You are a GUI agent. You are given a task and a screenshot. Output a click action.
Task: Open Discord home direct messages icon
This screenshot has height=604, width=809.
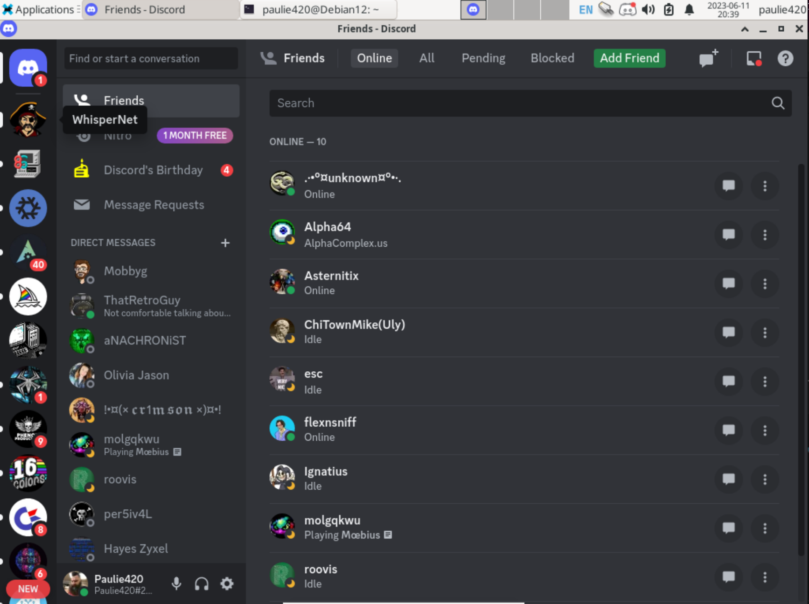coord(28,68)
